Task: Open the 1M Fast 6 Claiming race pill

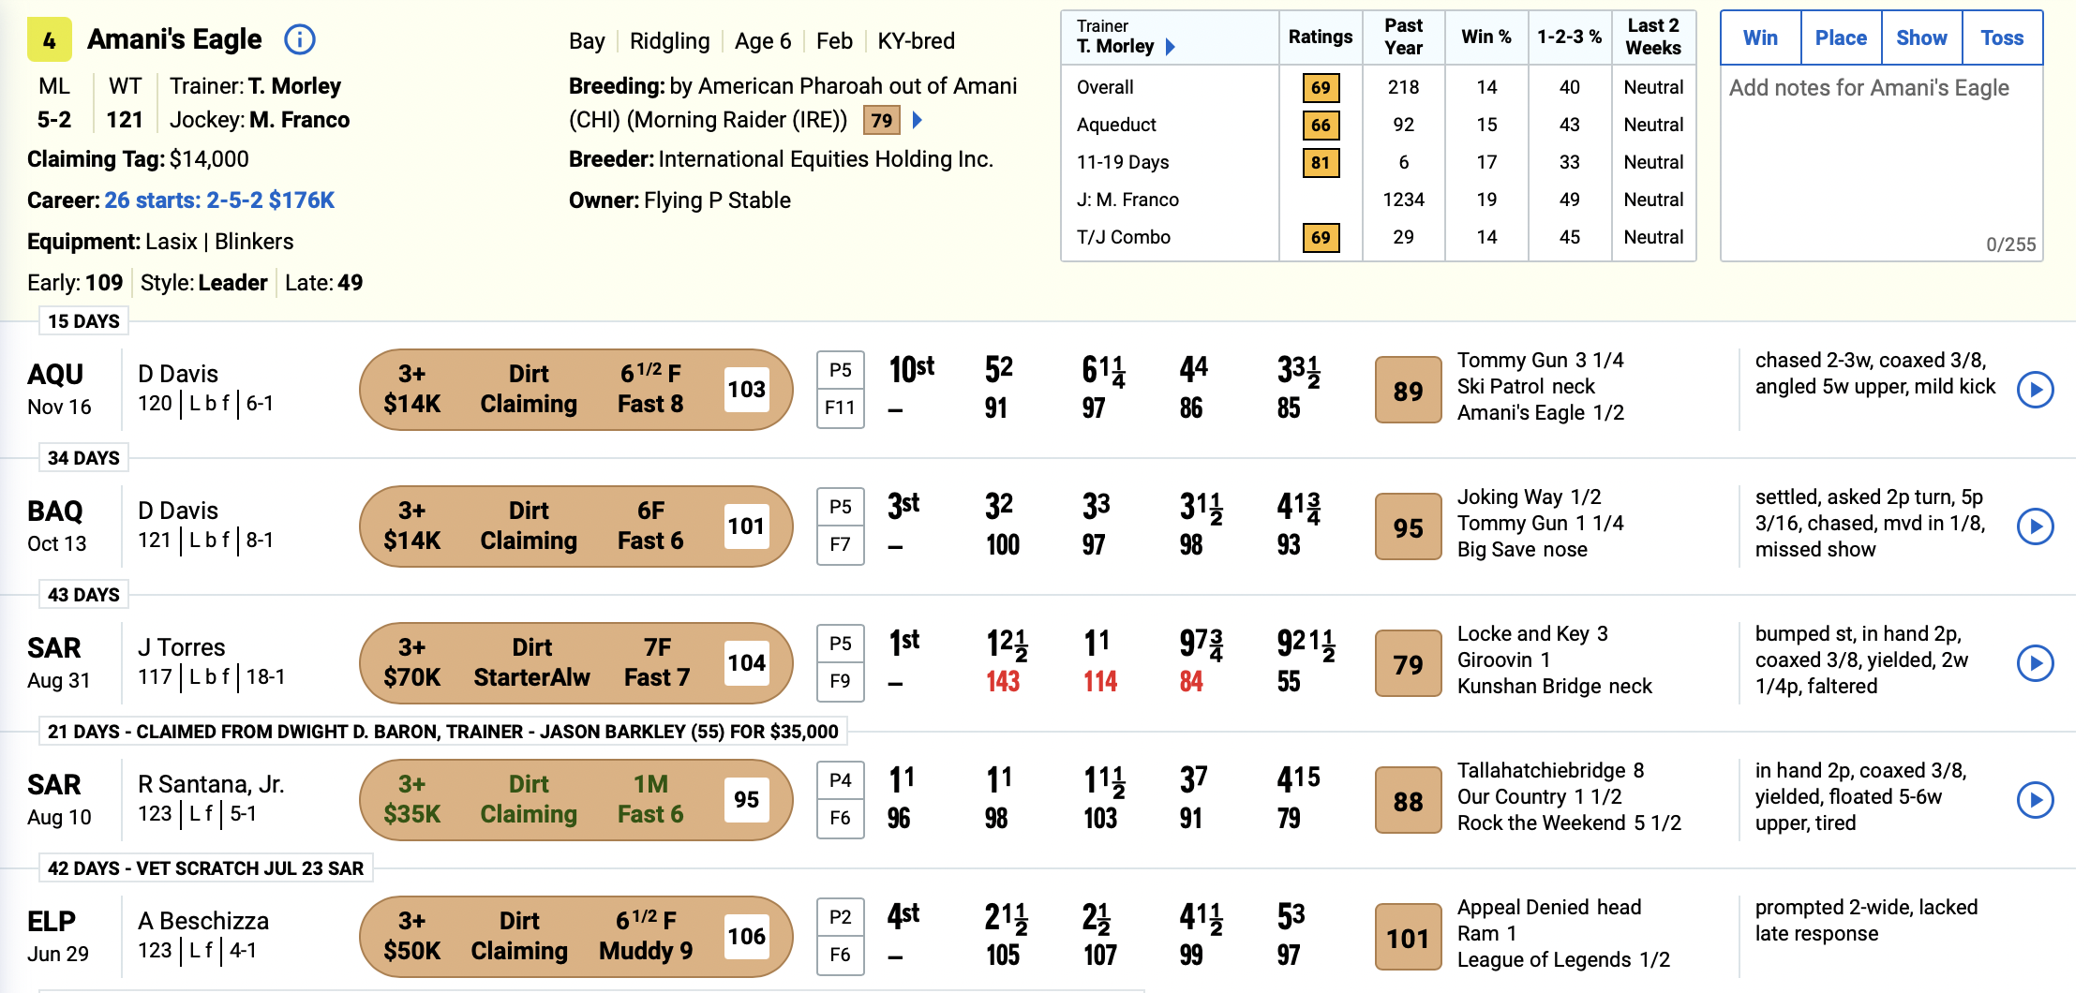Action: [x=576, y=800]
